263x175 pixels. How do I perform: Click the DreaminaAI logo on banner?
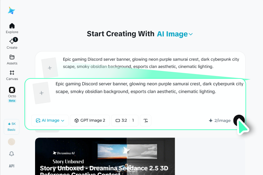point(64,153)
